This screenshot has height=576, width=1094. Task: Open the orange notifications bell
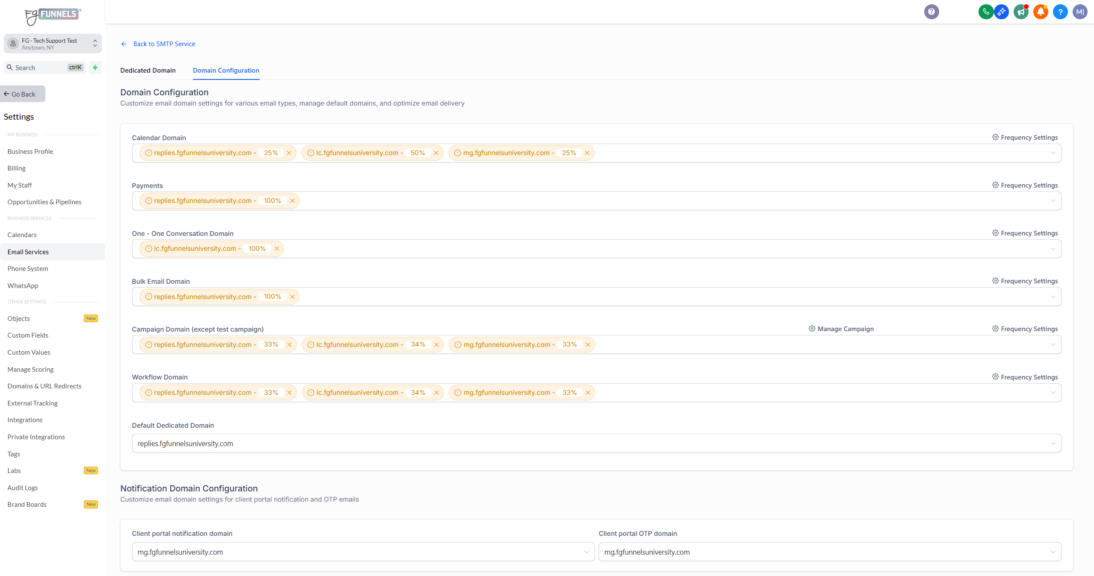click(1041, 12)
